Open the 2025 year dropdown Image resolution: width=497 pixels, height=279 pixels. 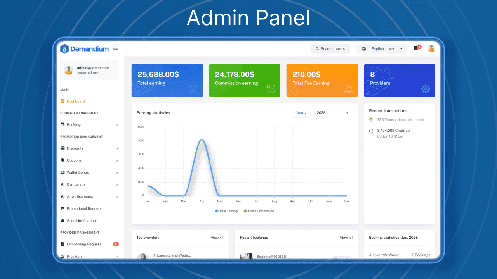click(x=333, y=112)
